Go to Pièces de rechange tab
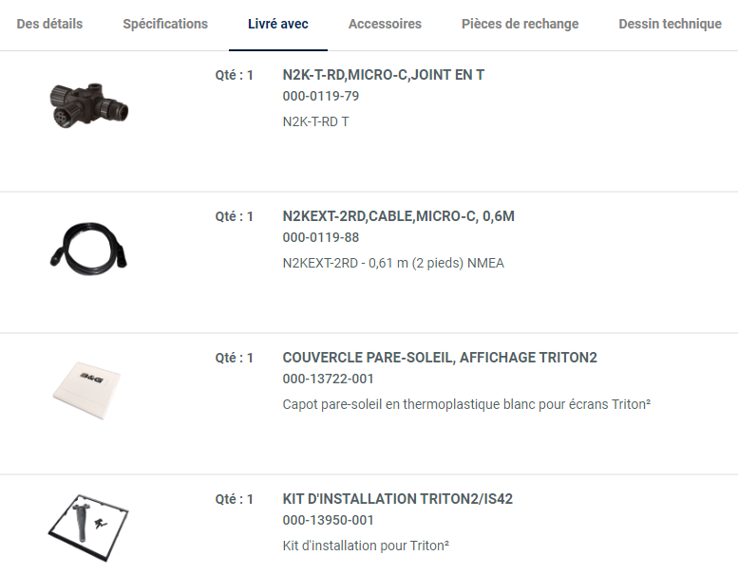Viewport: 738px width, 574px height. pos(520,24)
